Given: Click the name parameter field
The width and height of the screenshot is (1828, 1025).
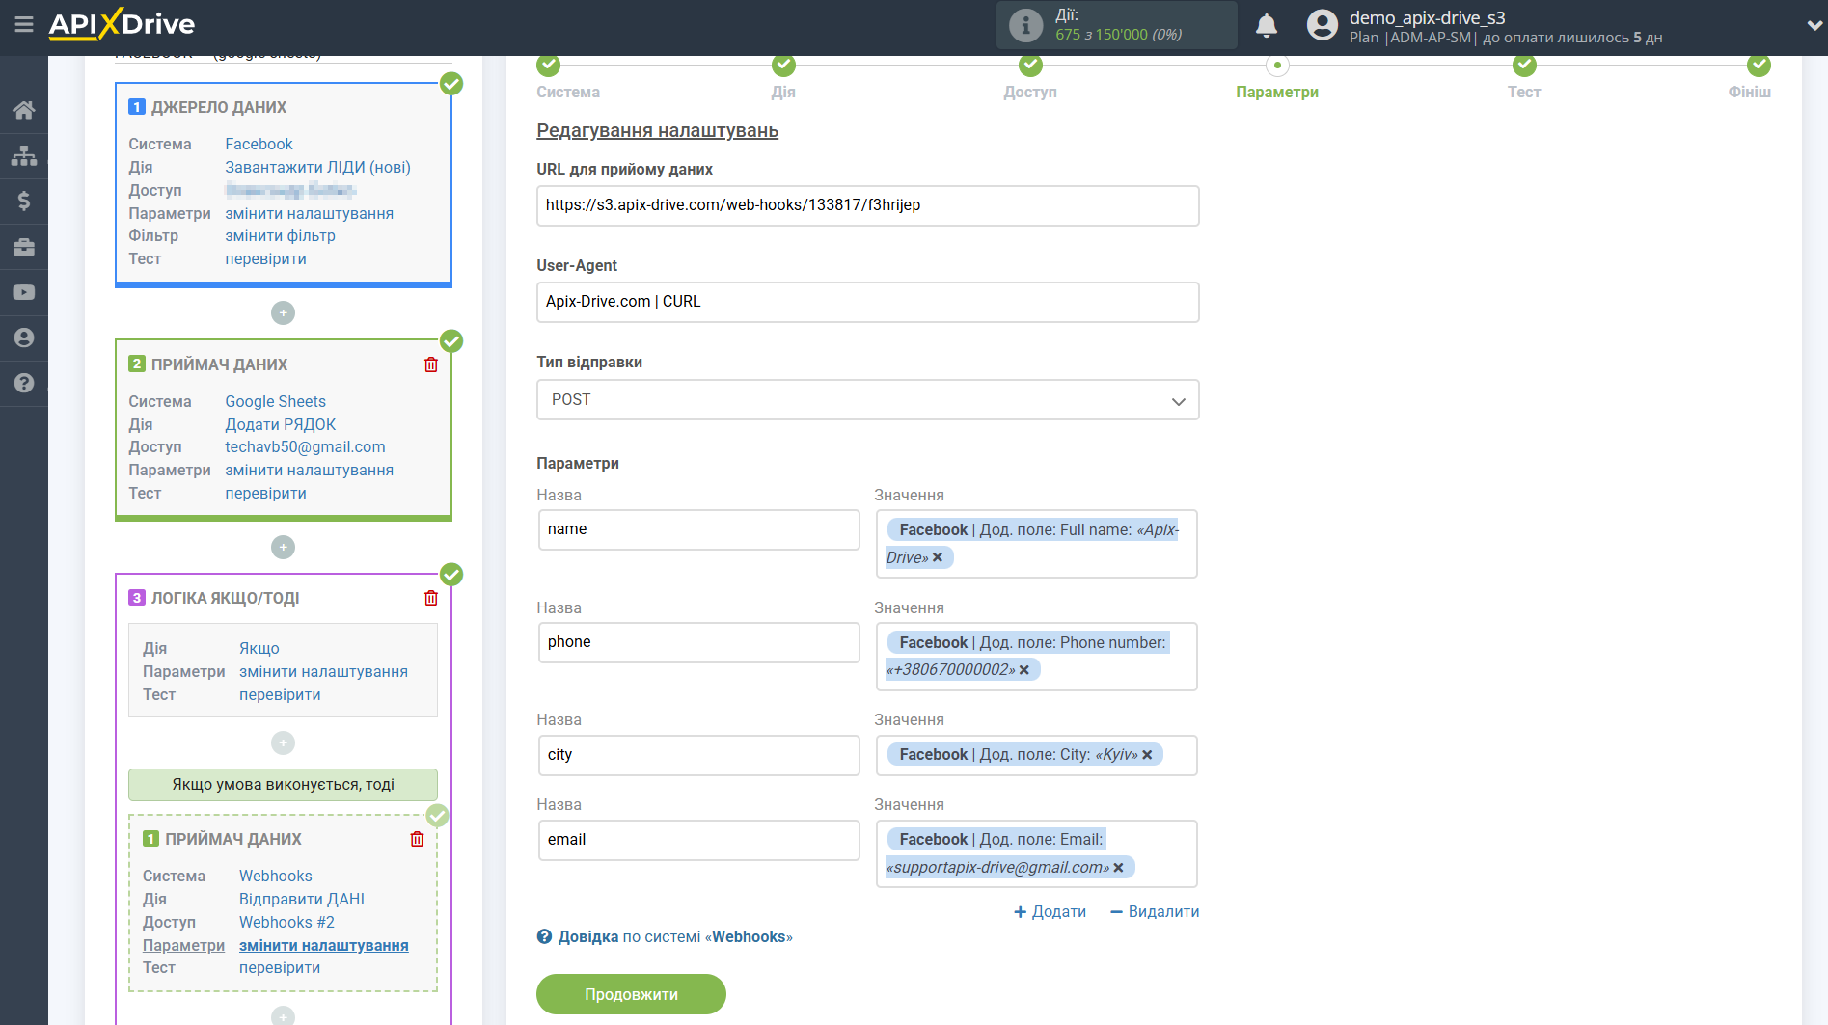Looking at the screenshot, I should click(x=698, y=529).
